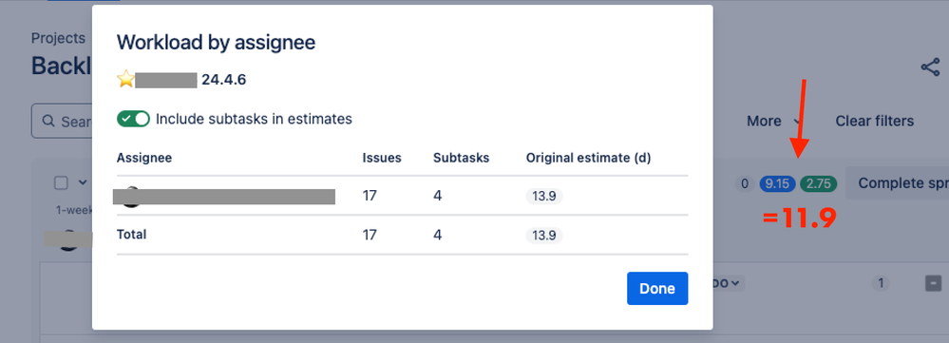Expand the chevron next to sprint checkbox
949x343 pixels.
coord(83,182)
